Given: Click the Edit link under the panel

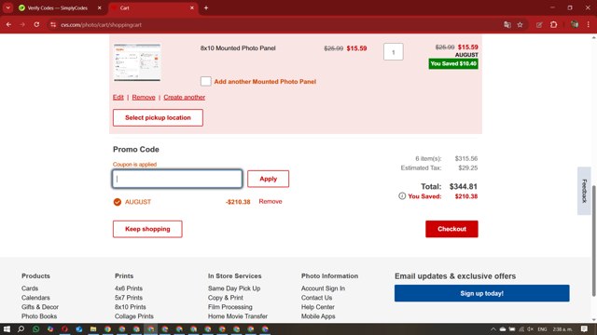Looking at the screenshot, I should click(x=118, y=97).
